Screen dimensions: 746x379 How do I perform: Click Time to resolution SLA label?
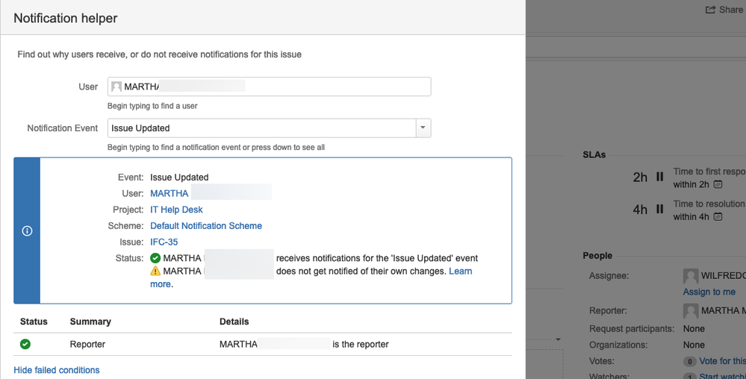coord(709,204)
